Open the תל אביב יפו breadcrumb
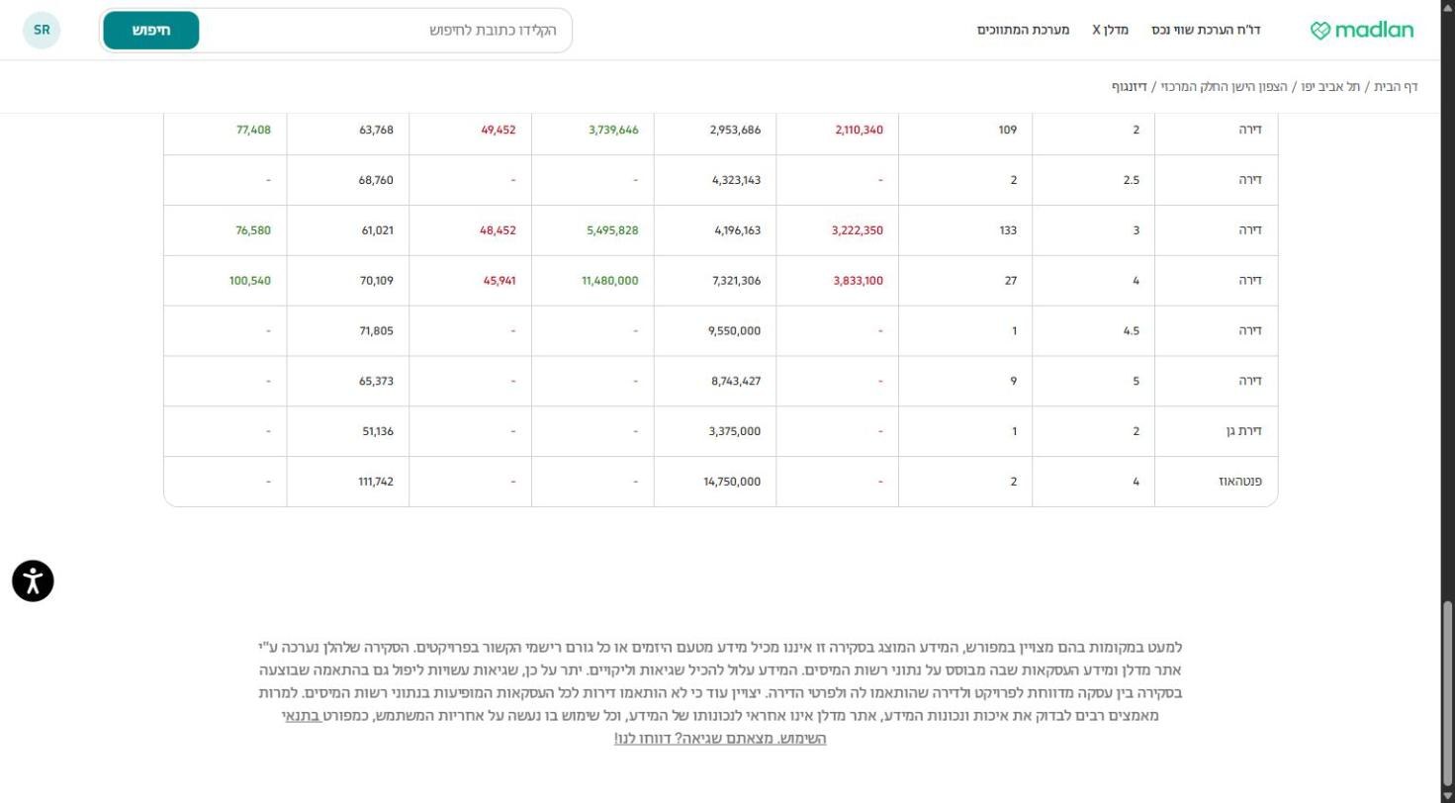 click(x=1331, y=87)
